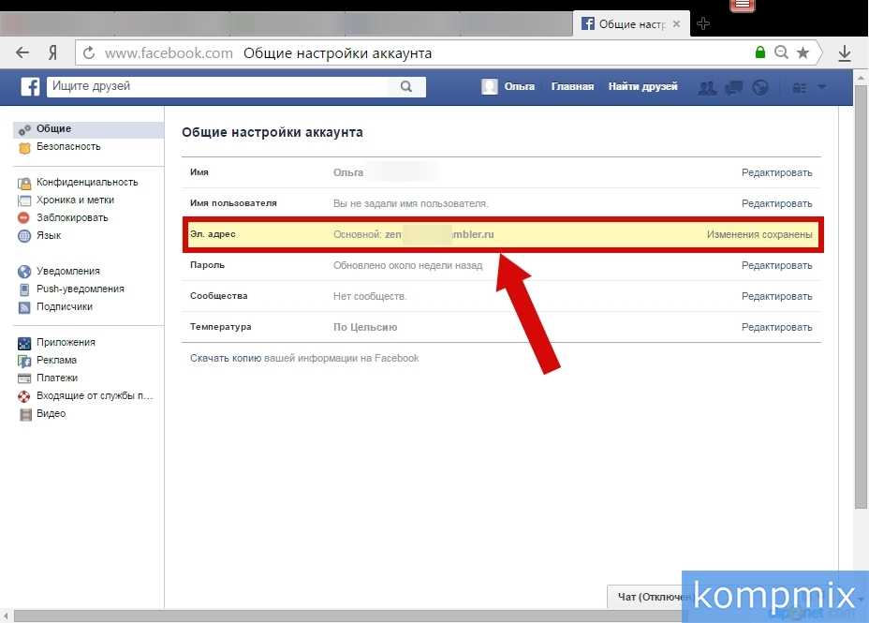Open friend requests icon in header
Screen dimensions: 869x623
pyautogui.click(x=707, y=87)
